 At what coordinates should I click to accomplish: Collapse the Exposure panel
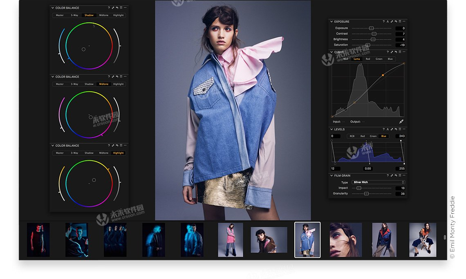coord(332,22)
